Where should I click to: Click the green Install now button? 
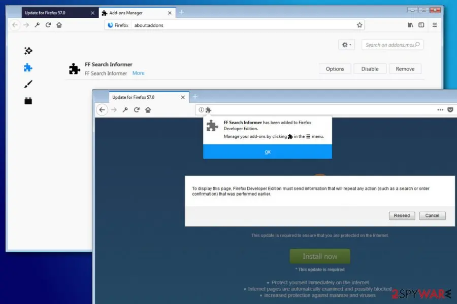[320, 256]
